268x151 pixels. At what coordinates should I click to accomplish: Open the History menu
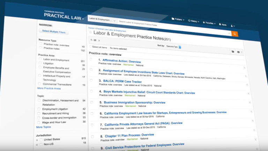[194, 21]
